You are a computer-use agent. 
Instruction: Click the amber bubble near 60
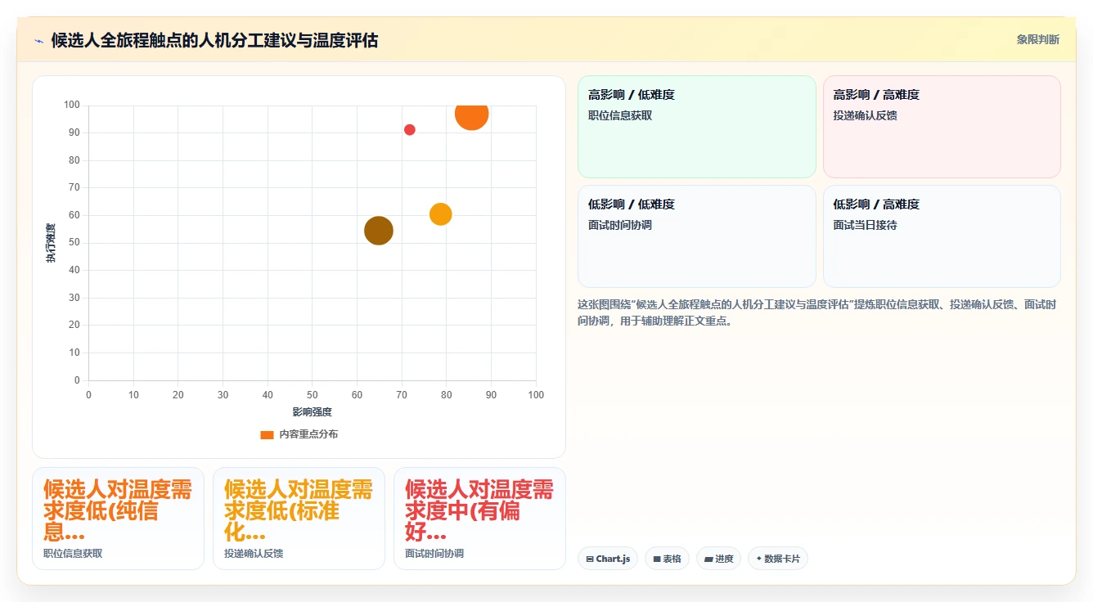pyautogui.click(x=441, y=214)
